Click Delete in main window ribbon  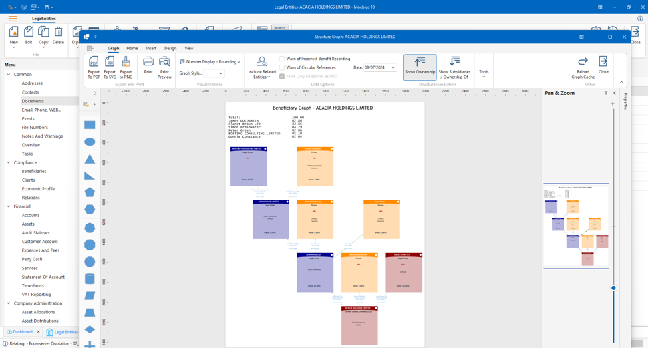(x=58, y=35)
